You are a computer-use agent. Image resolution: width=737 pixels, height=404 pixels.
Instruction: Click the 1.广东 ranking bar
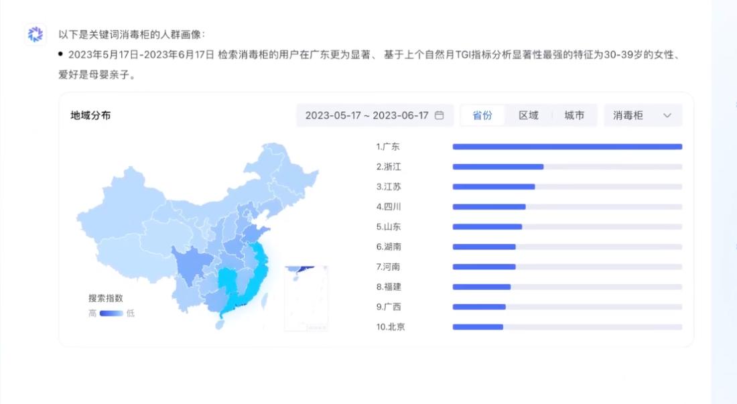(x=567, y=147)
